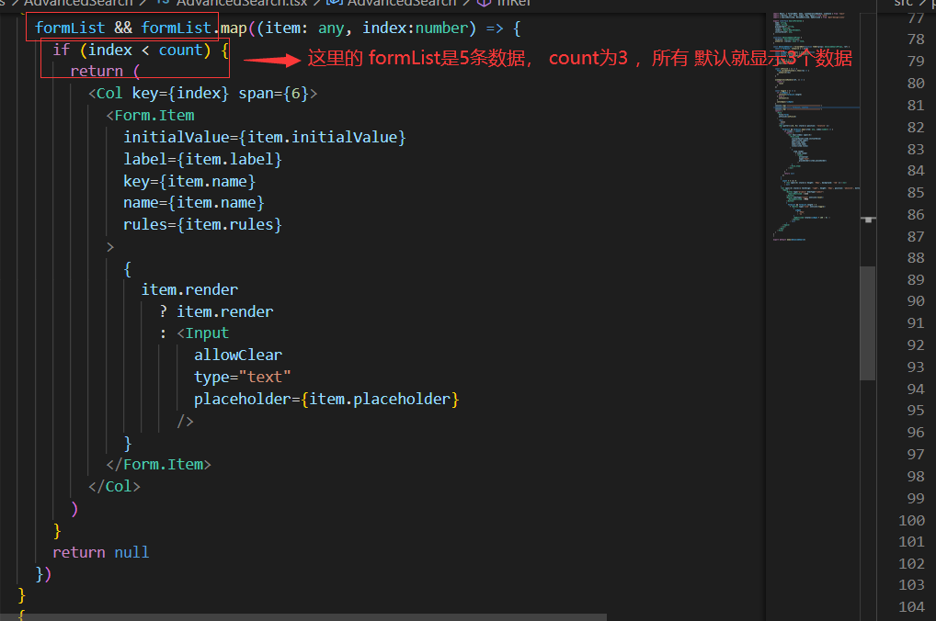Click line number 91 in right editor

point(916,323)
